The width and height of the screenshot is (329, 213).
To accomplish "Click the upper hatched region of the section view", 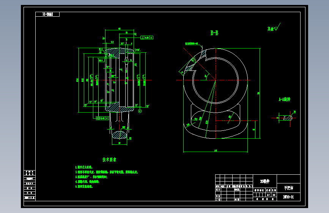I will point(119,52).
